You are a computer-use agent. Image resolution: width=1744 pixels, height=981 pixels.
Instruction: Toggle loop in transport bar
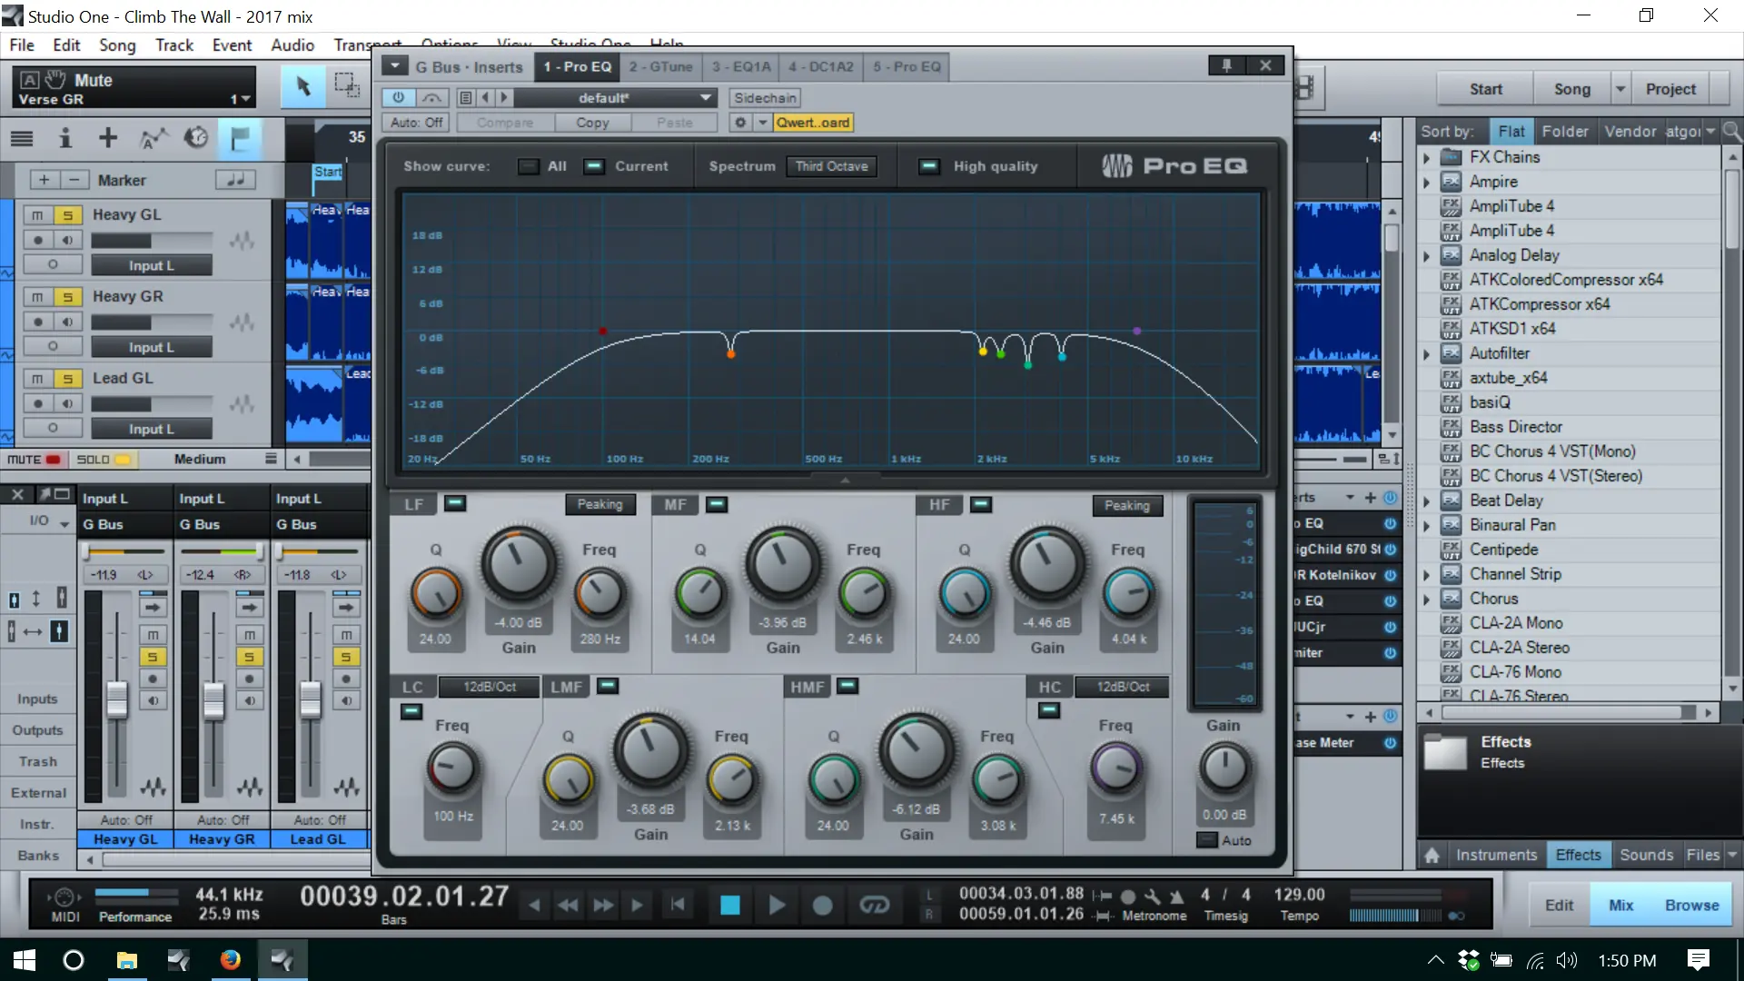(x=875, y=905)
